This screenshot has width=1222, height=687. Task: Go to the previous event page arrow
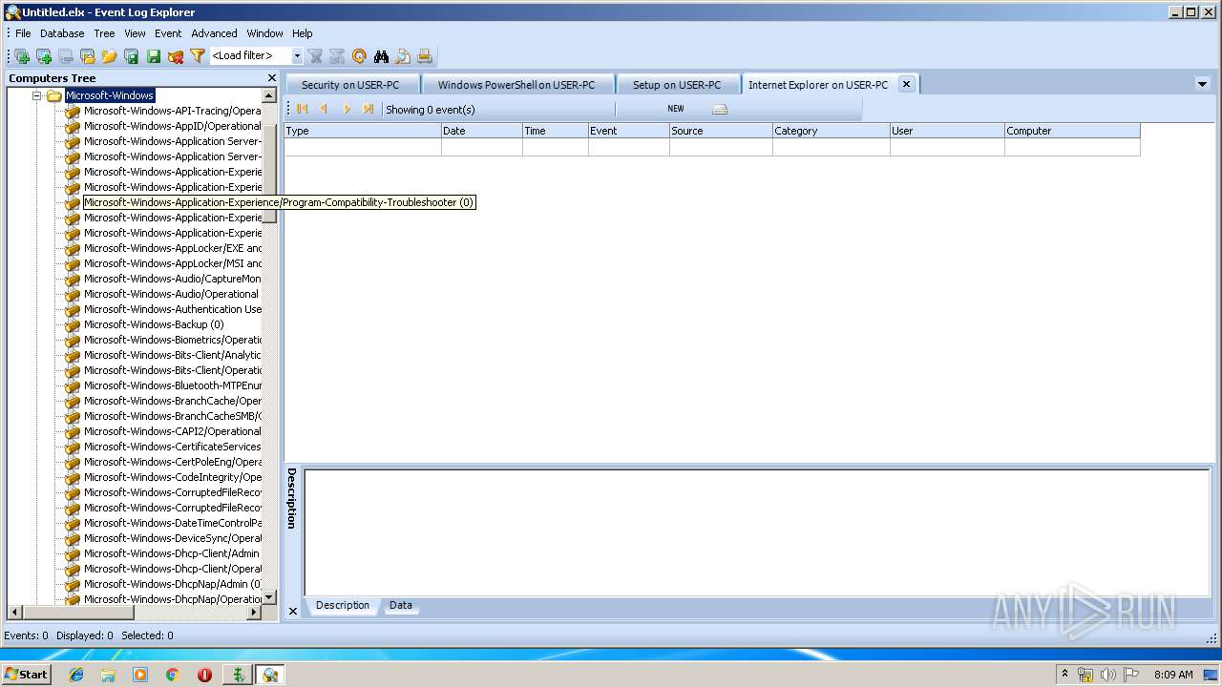(325, 109)
